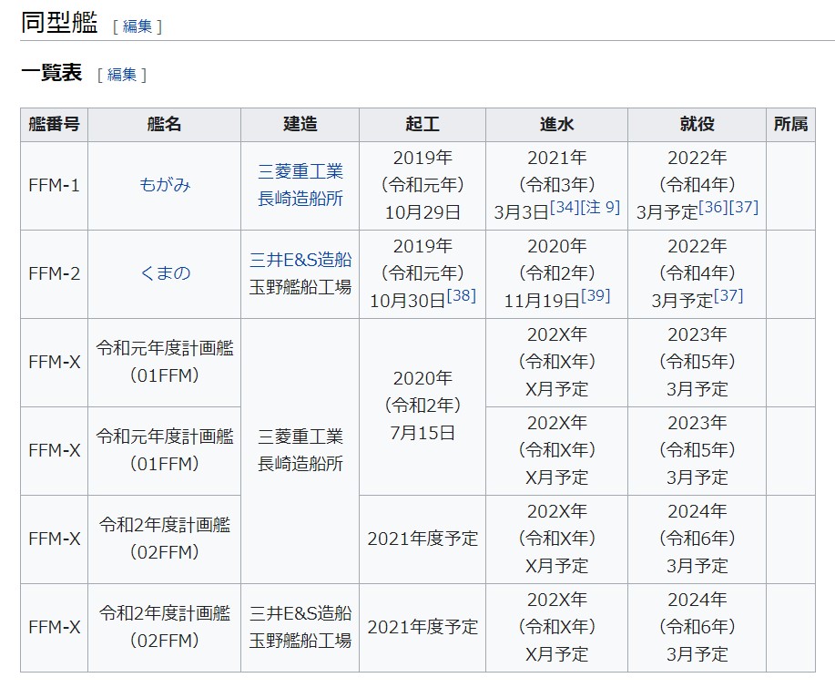Click the 艦番号 column header
This screenshot has width=835, height=688.
(54, 125)
